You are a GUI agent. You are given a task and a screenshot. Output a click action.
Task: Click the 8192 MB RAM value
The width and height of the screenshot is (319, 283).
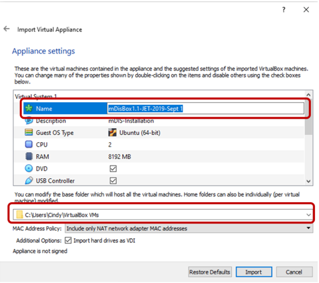pos(119,157)
